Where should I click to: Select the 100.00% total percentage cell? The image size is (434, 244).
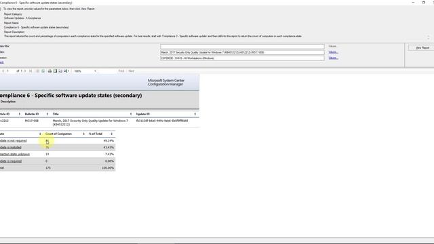point(108,168)
